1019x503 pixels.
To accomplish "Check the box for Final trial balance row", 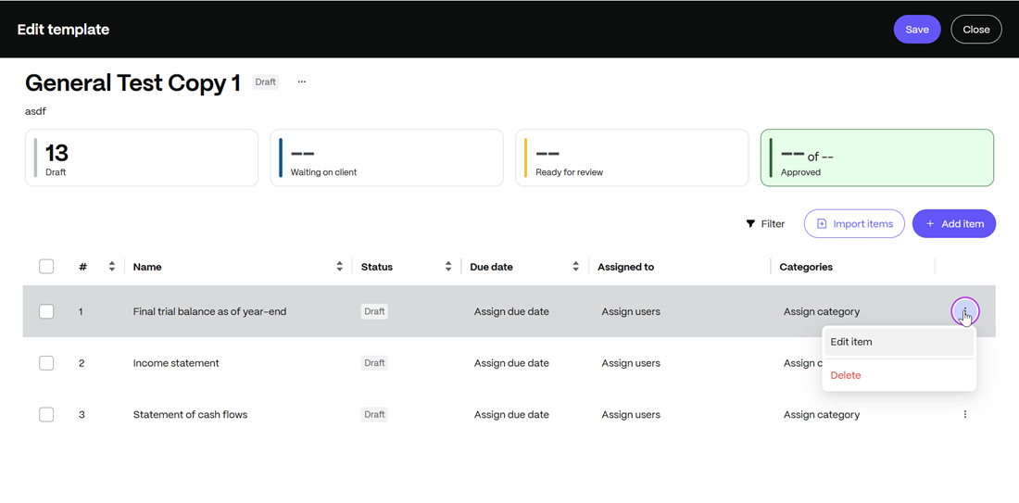I will click(x=46, y=312).
